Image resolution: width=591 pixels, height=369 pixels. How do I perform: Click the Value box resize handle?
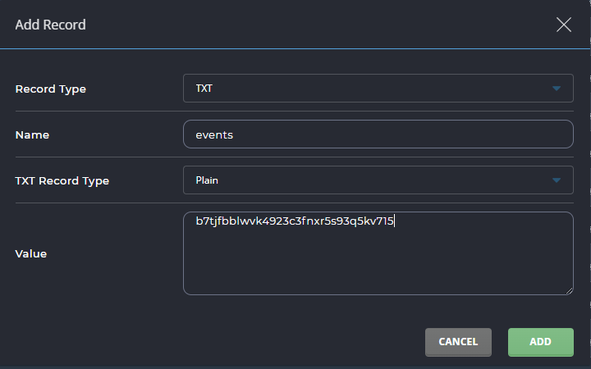coord(569,290)
